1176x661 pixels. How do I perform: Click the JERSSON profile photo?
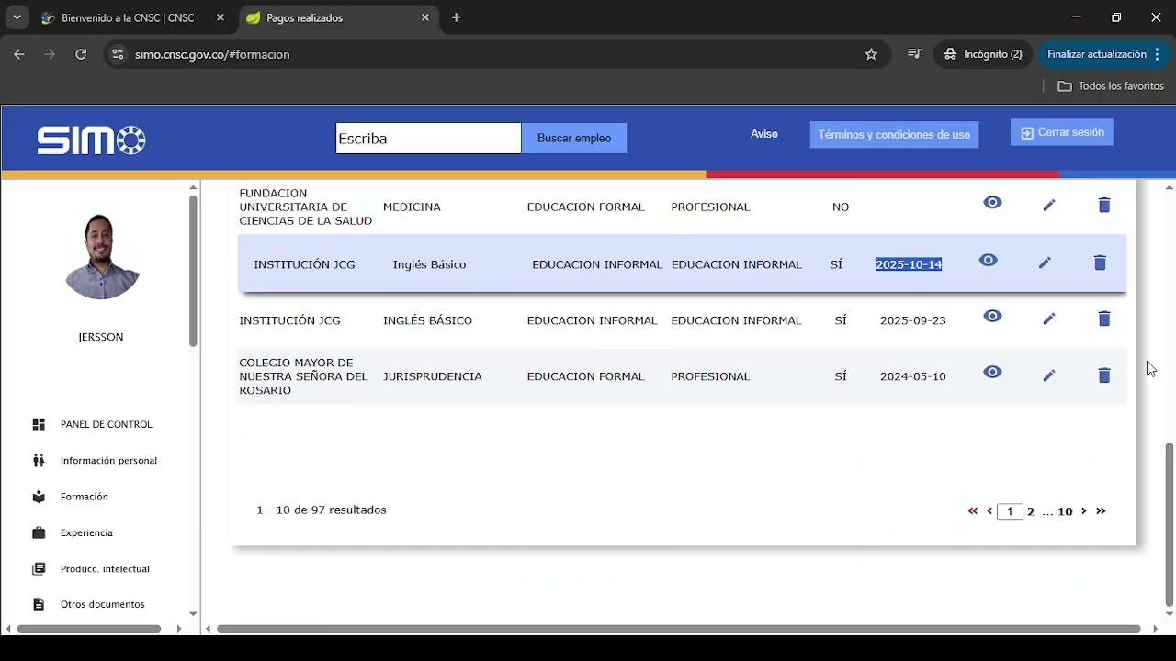click(x=101, y=256)
